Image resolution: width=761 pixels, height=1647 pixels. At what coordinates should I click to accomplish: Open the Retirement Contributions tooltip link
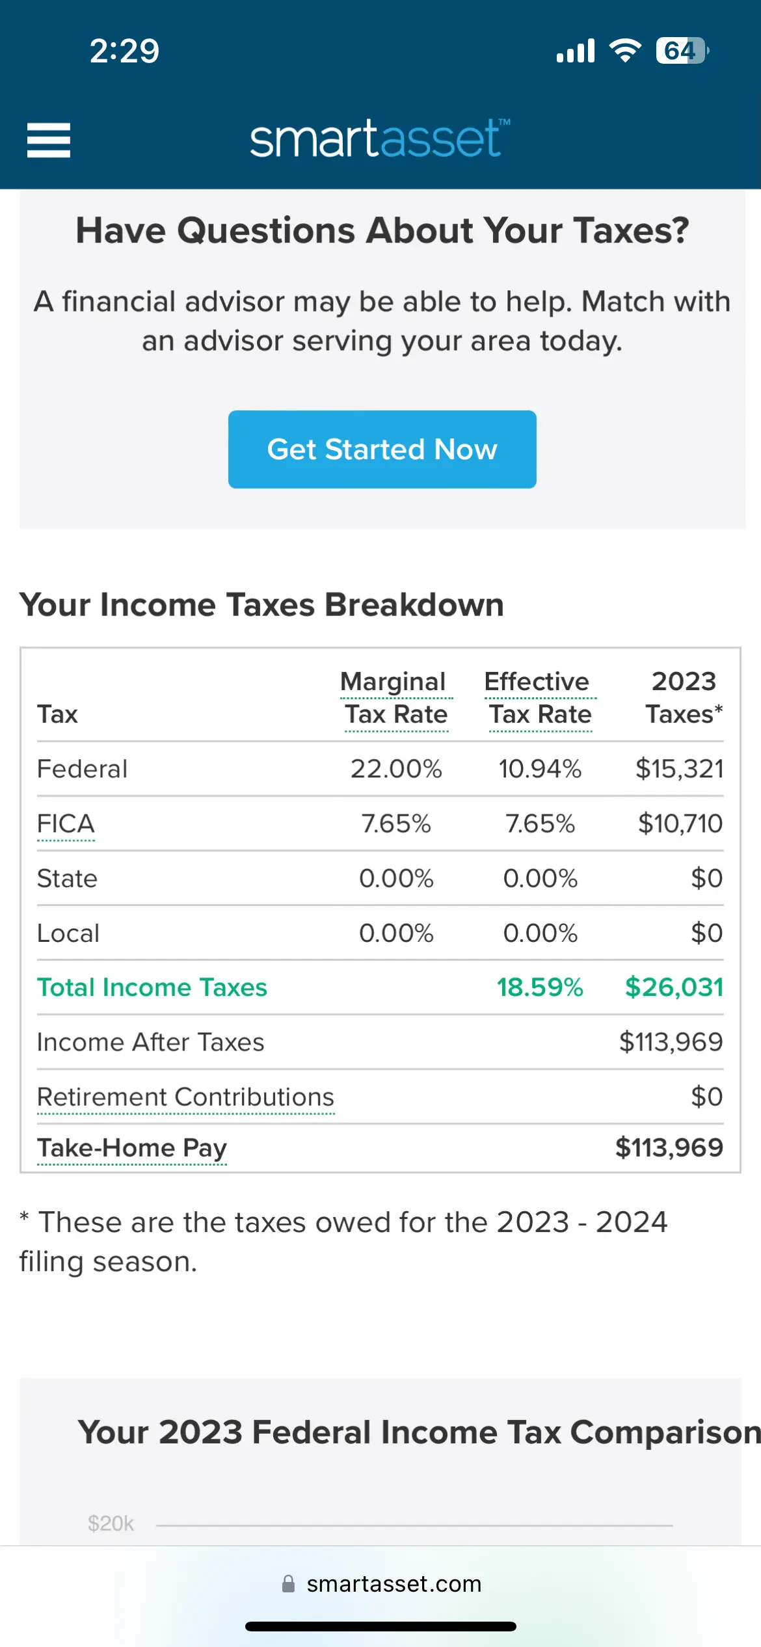[186, 1097]
